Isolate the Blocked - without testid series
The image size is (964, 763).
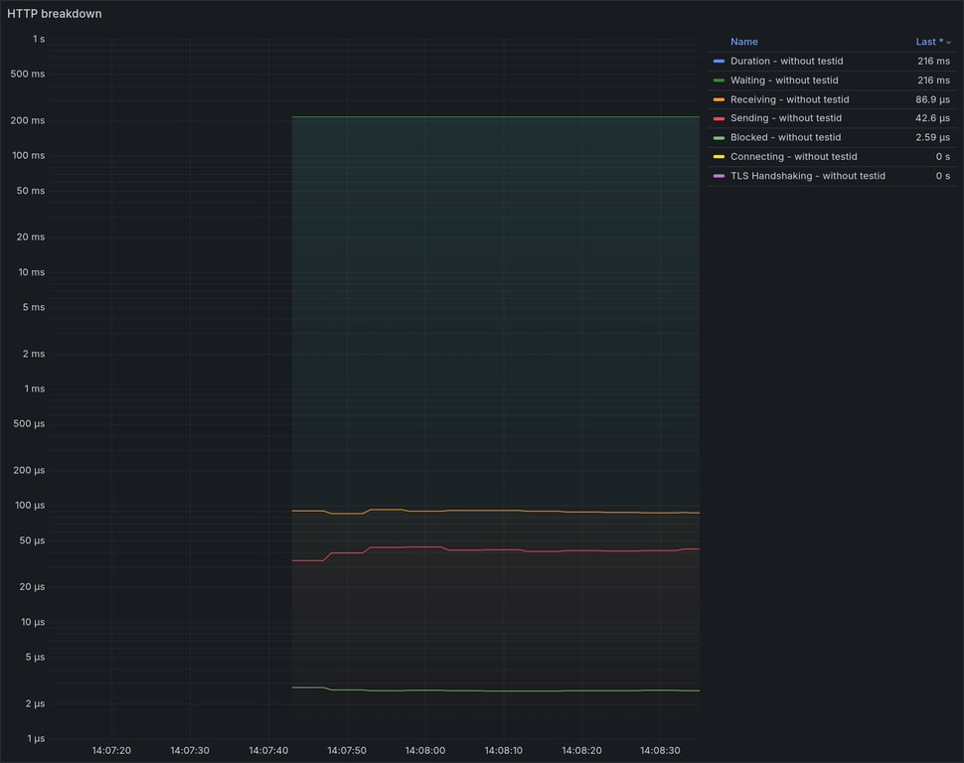tap(785, 137)
